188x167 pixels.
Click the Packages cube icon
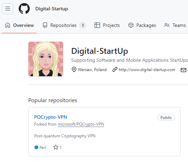(x=131, y=25)
